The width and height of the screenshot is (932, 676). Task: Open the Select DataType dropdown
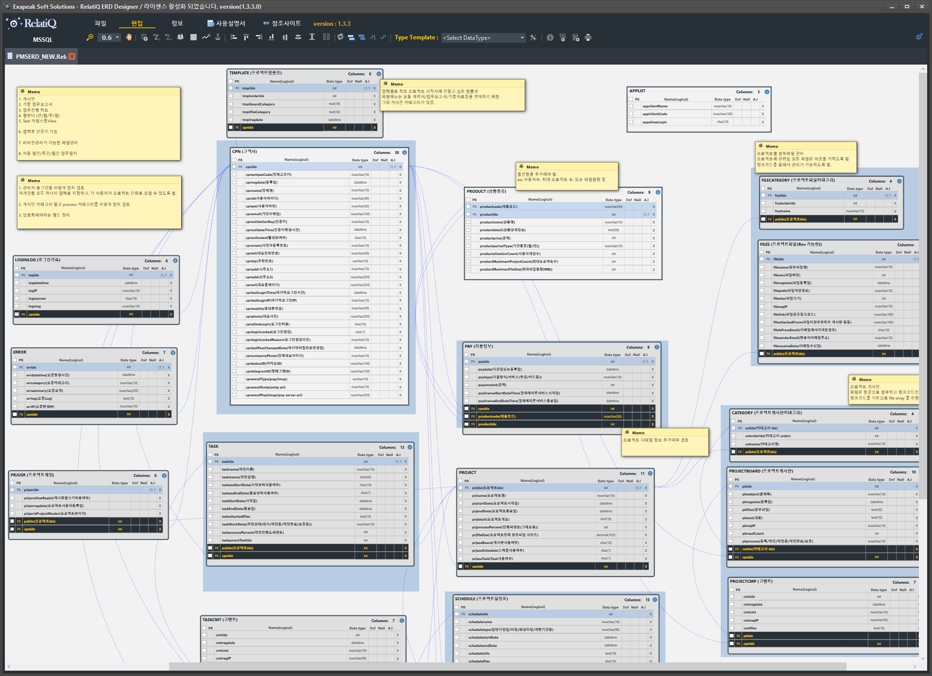483,37
